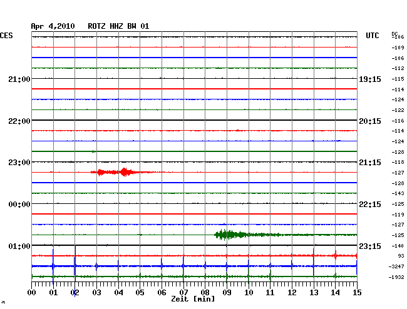Click x-axis minute label "02"
The width and height of the screenshot is (407, 309).
pyautogui.click(x=75, y=292)
